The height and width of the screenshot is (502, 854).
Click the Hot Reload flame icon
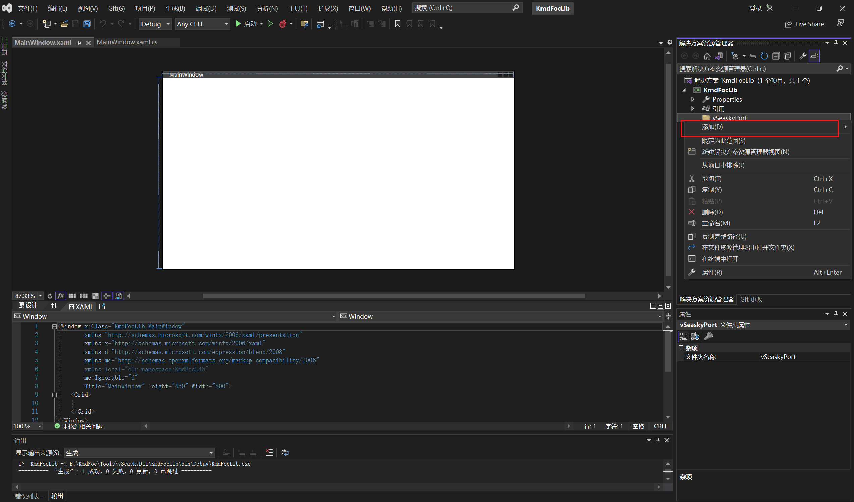(x=283, y=24)
